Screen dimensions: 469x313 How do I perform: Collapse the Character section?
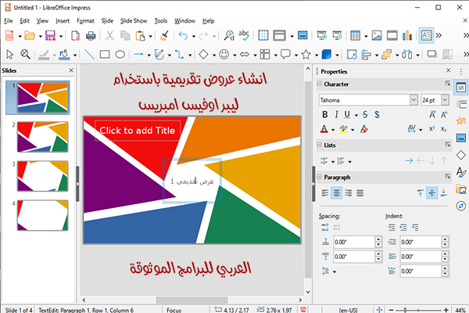pyautogui.click(x=319, y=84)
